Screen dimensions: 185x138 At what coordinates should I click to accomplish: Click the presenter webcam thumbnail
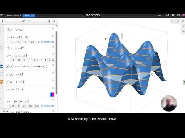[x=169, y=103]
